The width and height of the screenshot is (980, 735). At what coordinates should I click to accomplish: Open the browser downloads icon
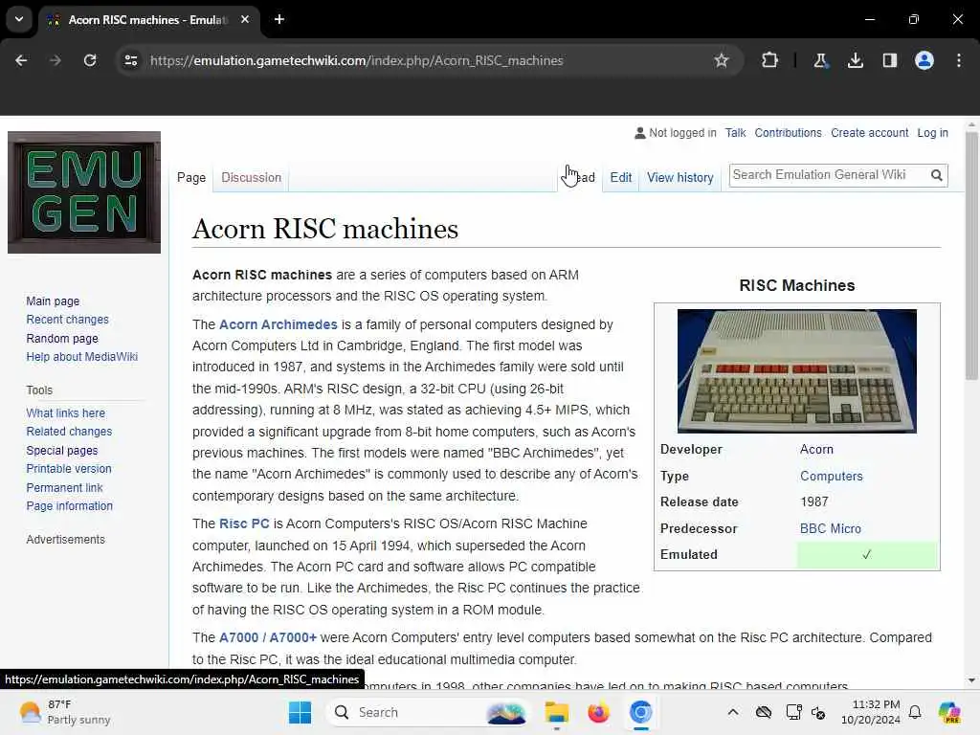tap(855, 60)
